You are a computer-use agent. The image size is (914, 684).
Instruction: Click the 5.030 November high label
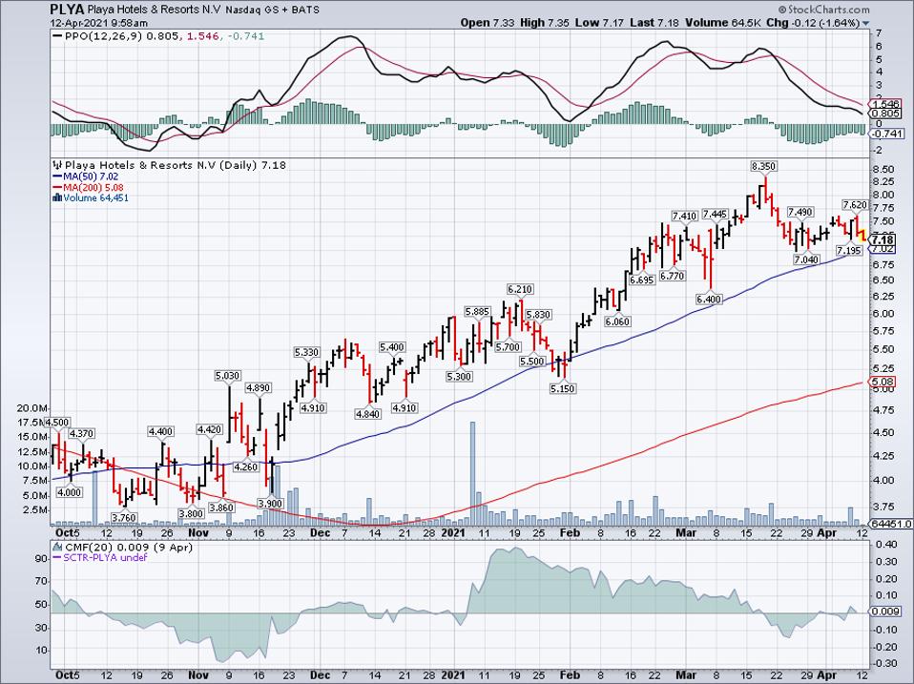click(227, 376)
